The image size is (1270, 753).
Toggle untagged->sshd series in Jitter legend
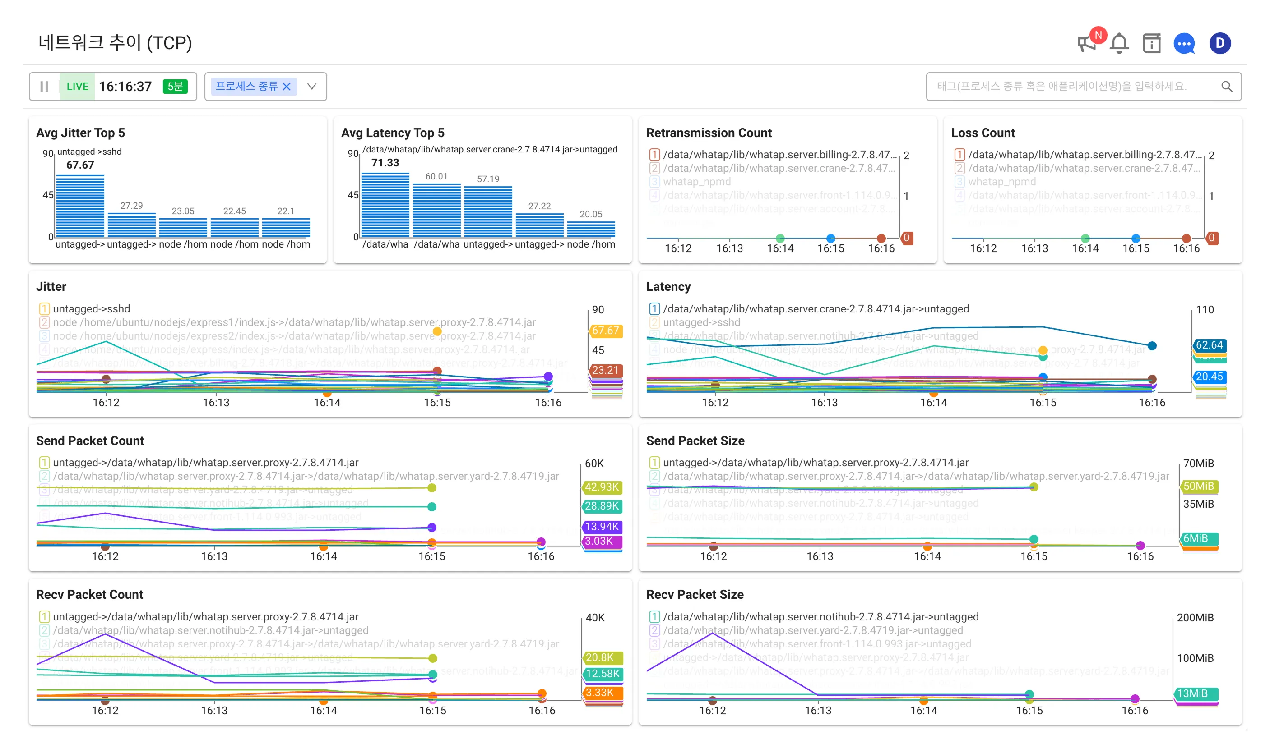pyautogui.click(x=92, y=308)
